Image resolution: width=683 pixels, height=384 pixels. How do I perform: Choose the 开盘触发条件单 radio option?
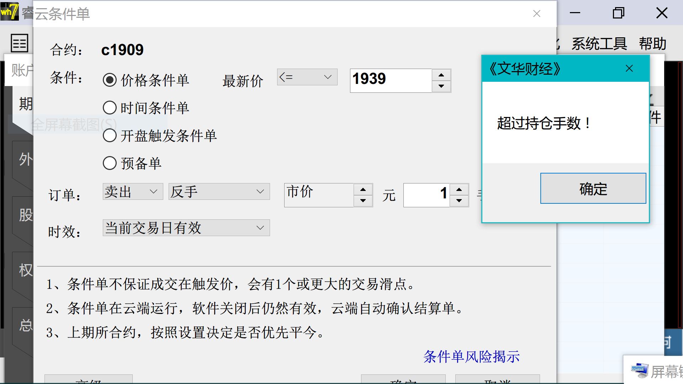110,135
